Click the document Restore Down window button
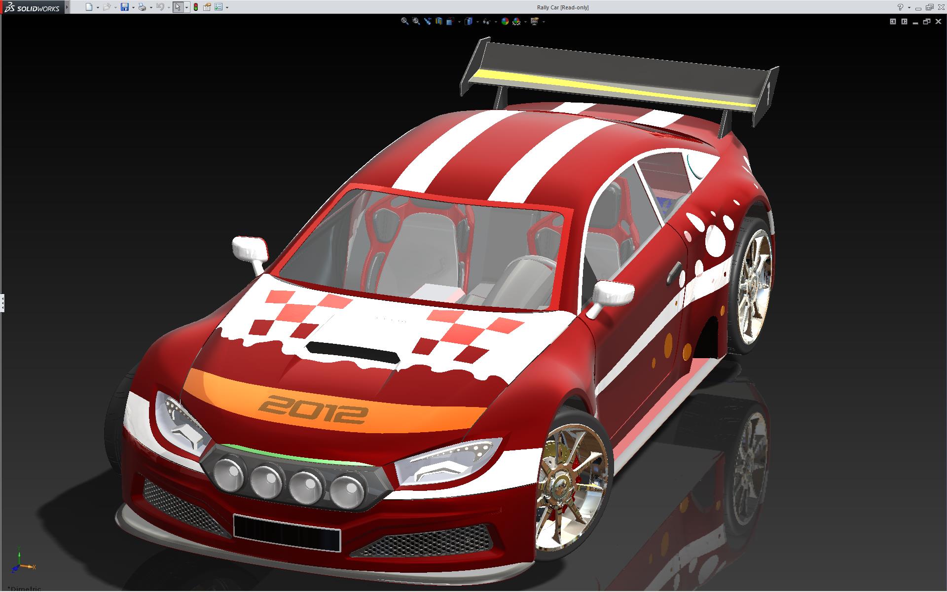Viewport: 947px width, 592px height. 927,21
